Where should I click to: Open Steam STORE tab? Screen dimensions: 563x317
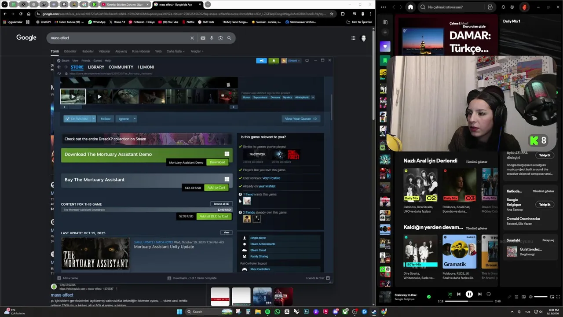(77, 67)
